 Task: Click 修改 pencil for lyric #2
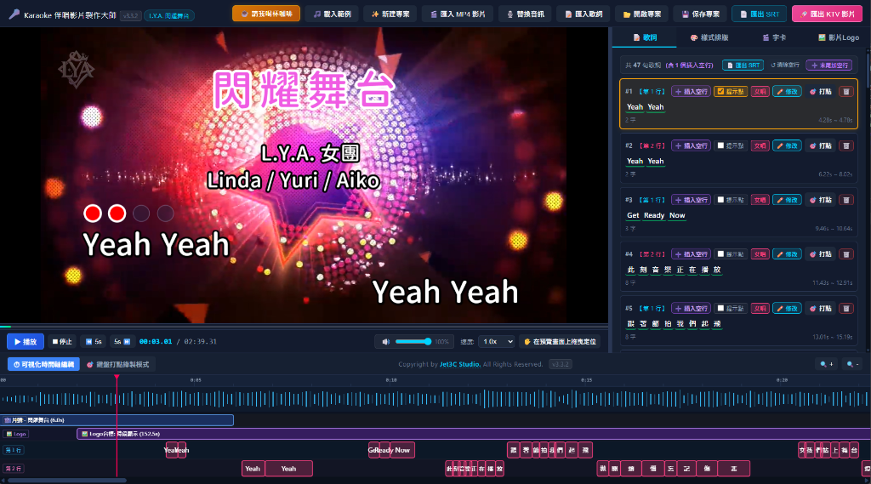[x=787, y=145]
